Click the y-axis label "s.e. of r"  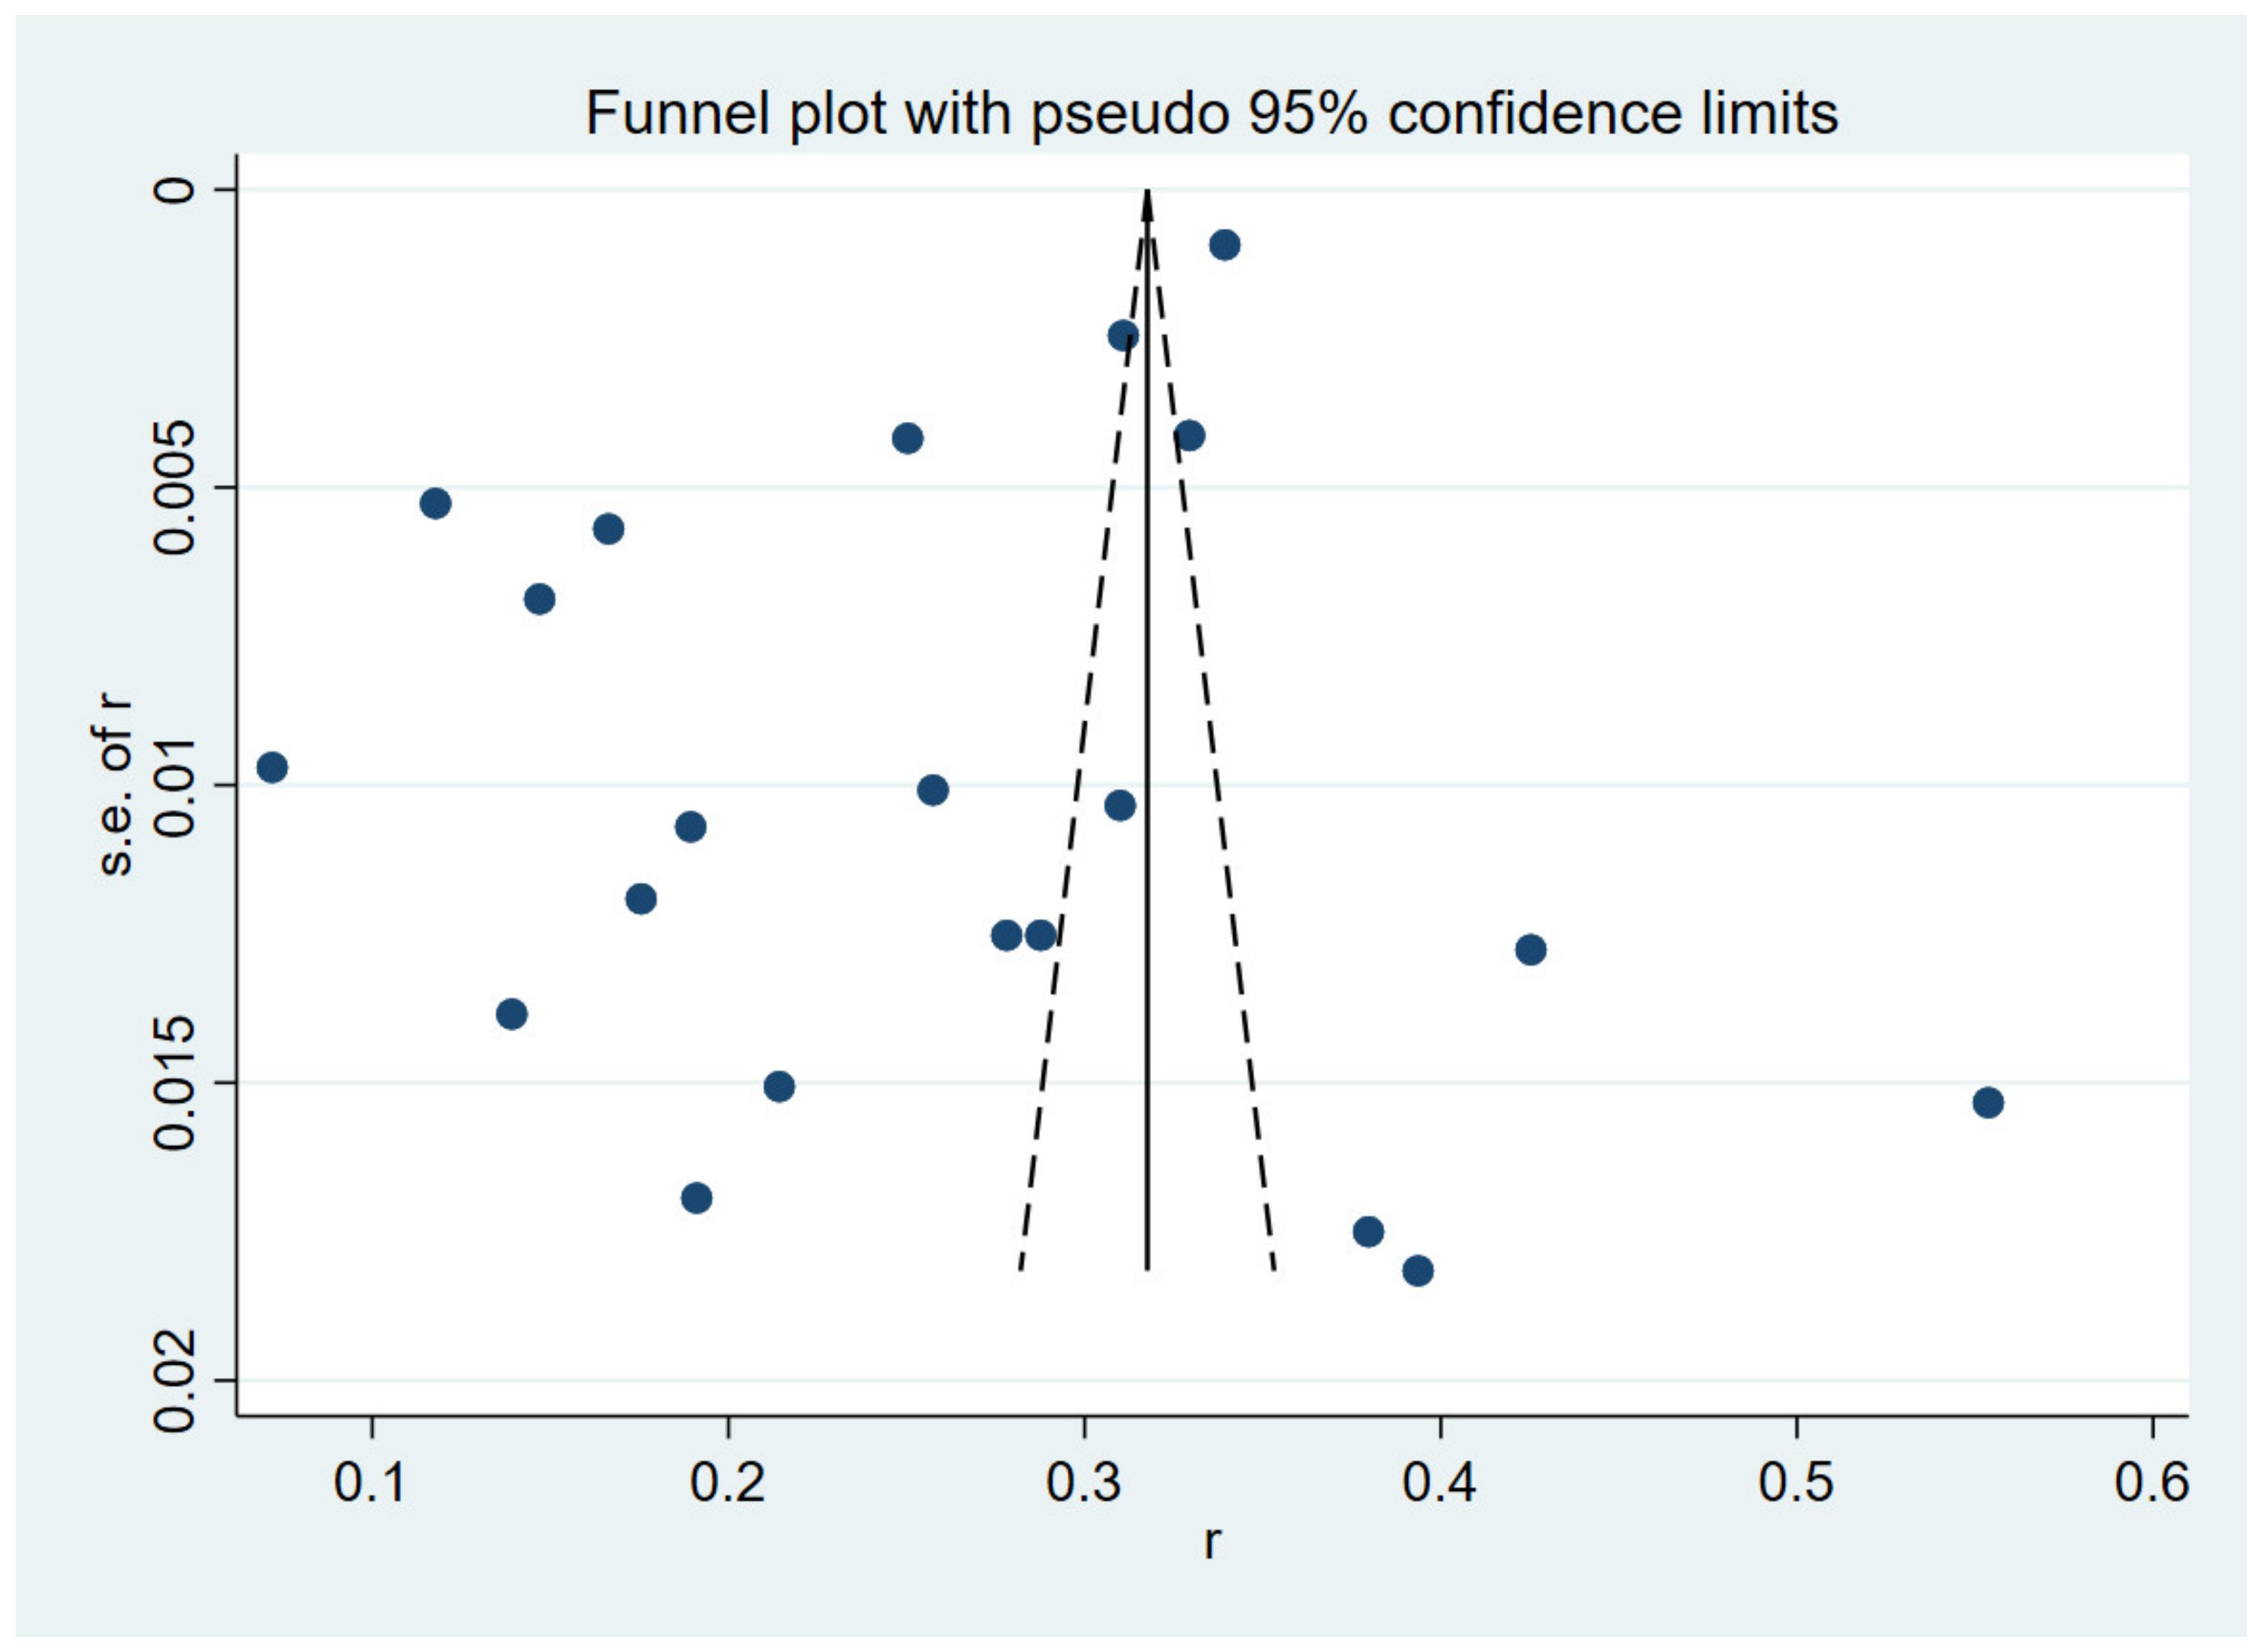click(116, 787)
